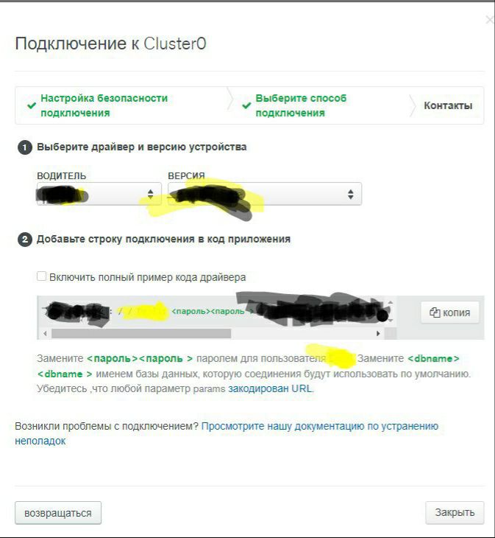The image size is (495, 538).
Task: Go to Выберите способ подключения step
Action: [301, 105]
